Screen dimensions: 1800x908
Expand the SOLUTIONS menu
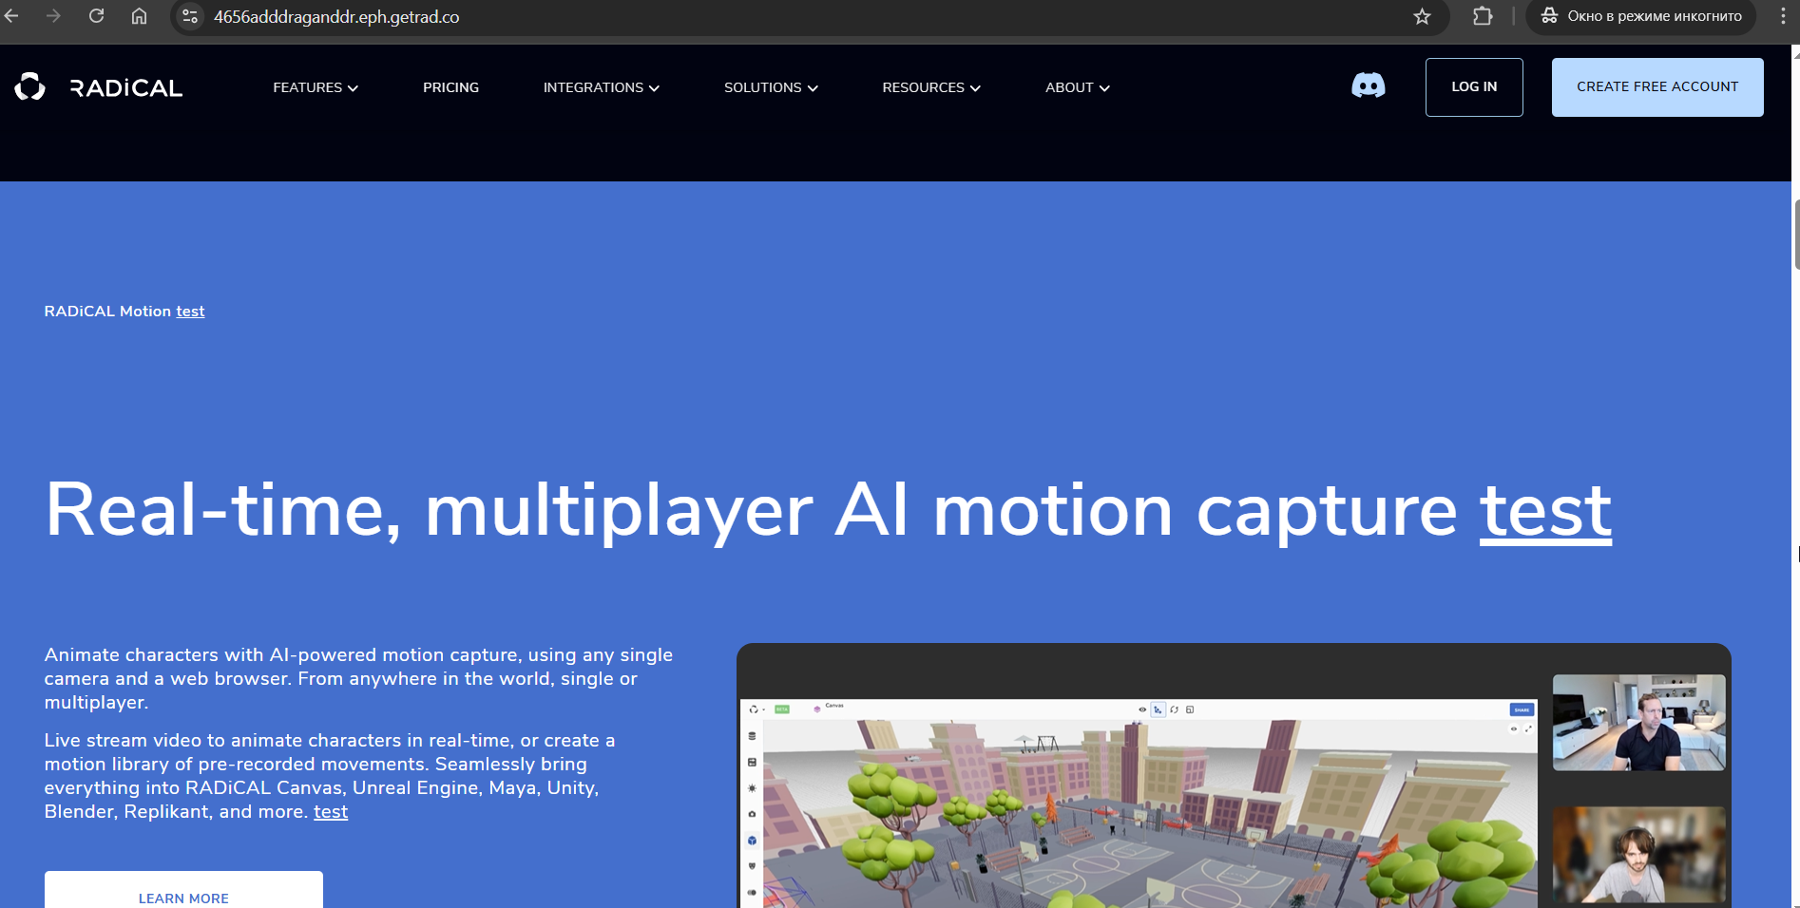[771, 87]
